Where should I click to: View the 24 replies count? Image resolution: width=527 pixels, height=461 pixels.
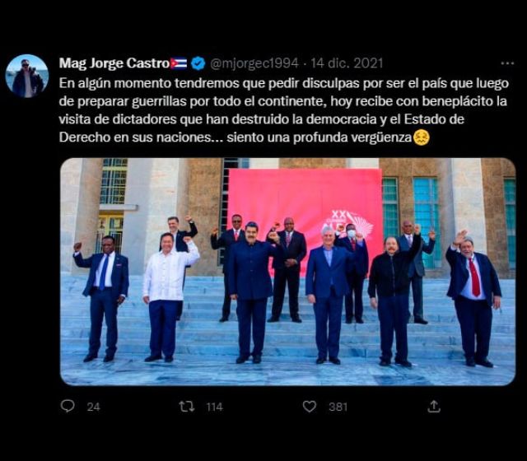(x=93, y=407)
